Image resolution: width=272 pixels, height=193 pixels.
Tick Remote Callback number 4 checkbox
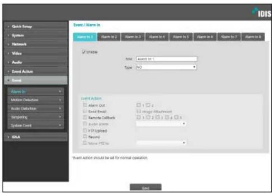[167, 117]
